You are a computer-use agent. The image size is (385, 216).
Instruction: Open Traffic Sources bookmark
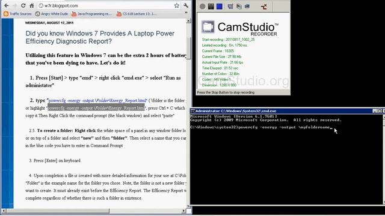(17, 14)
